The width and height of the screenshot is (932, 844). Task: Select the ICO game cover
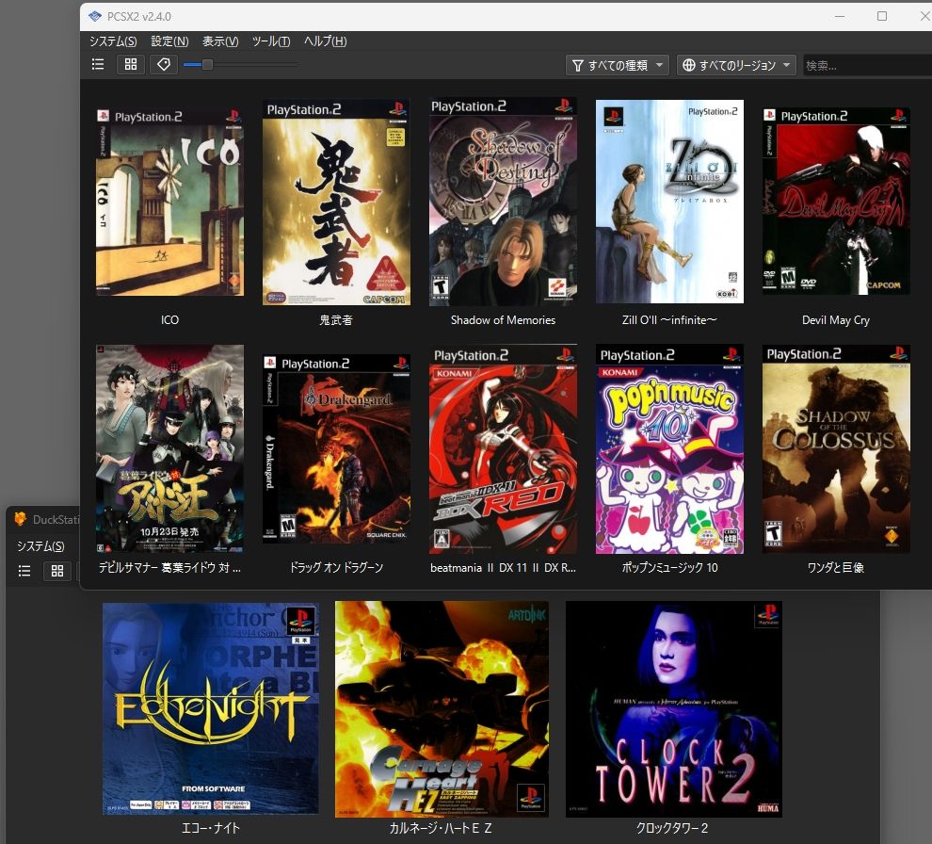click(169, 202)
